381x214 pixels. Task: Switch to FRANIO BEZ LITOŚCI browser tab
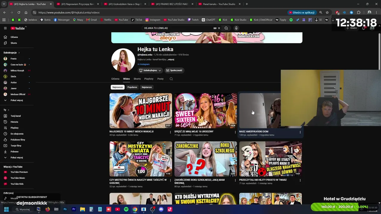tap(172, 4)
